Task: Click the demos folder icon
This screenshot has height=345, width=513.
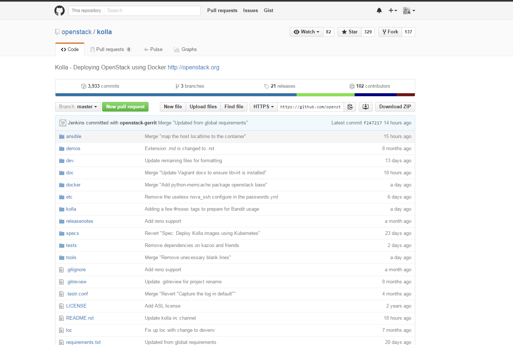Action: coord(62,149)
